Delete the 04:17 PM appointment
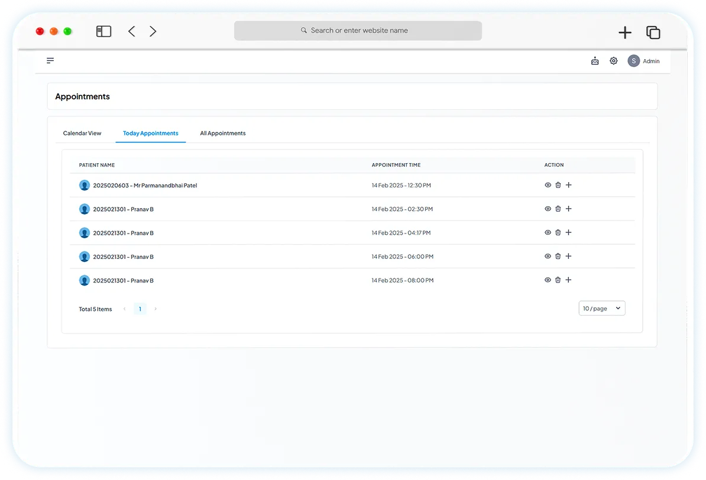This screenshot has height=480, width=706. click(558, 232)
